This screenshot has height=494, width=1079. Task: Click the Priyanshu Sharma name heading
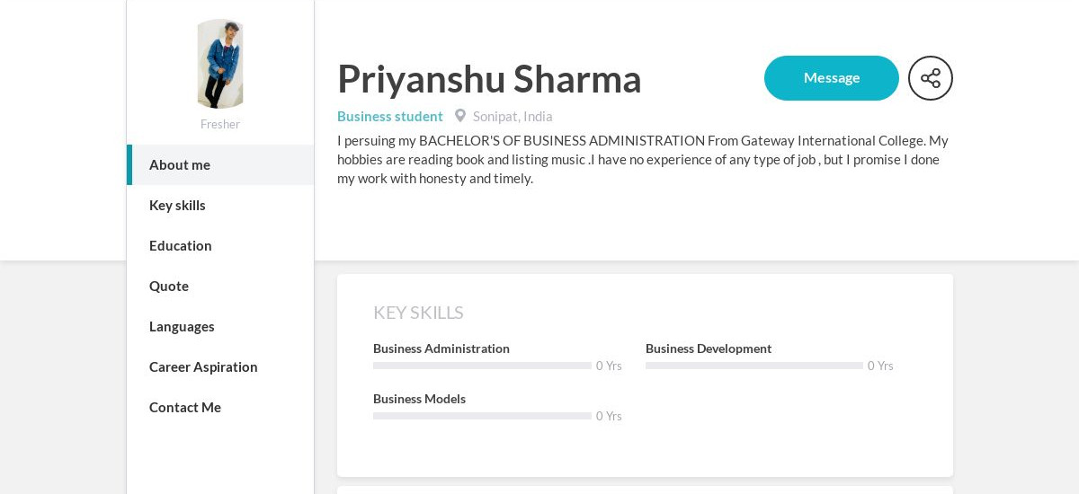[x=489, y=79]
